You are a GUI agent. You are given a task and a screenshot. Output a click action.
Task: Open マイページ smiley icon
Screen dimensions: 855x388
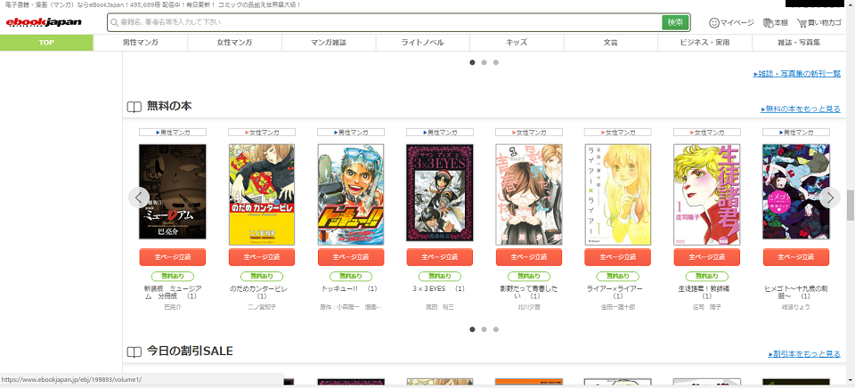pyautogui.click(x=713, y=23)
